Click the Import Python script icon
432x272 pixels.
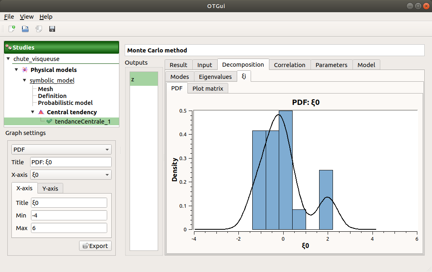coord(39,29)
